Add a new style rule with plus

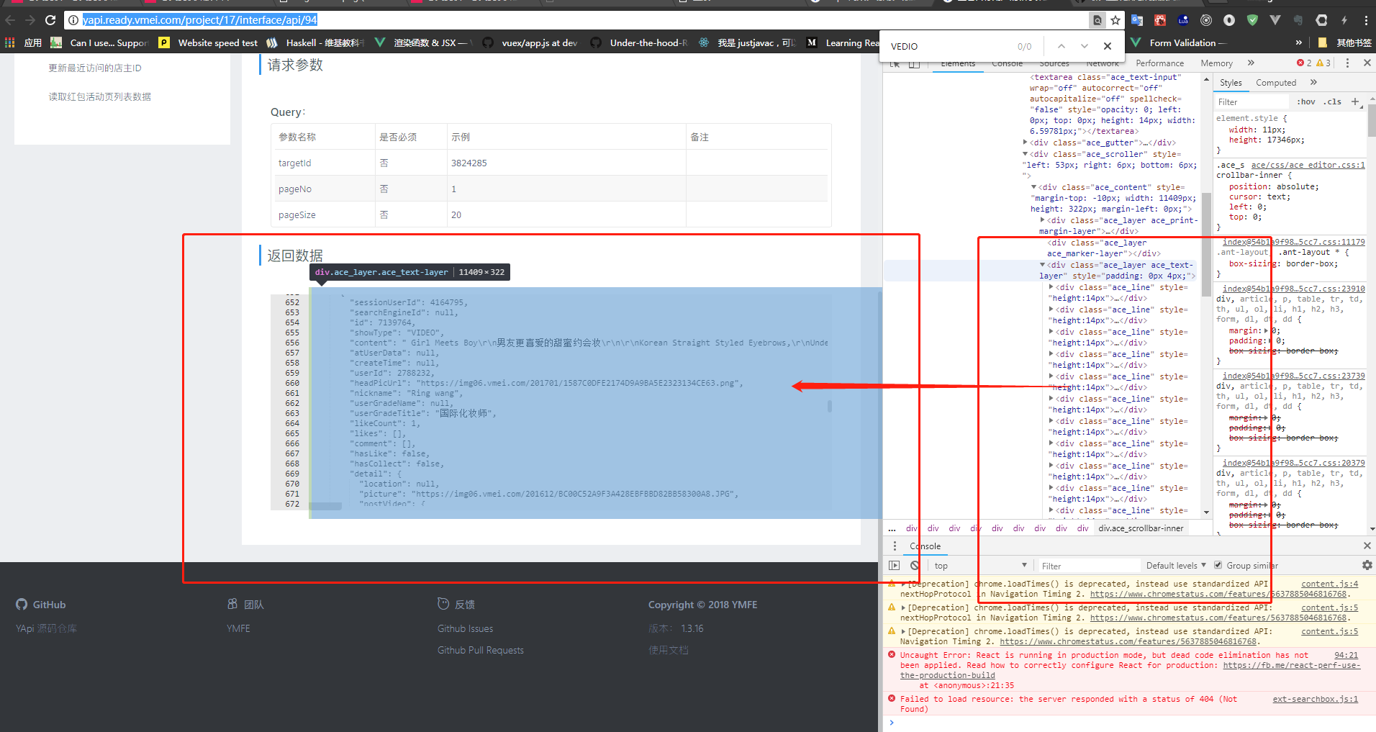click(x=1355, y=101)
